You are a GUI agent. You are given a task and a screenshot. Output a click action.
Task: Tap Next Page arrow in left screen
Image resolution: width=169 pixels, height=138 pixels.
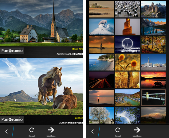51,130
